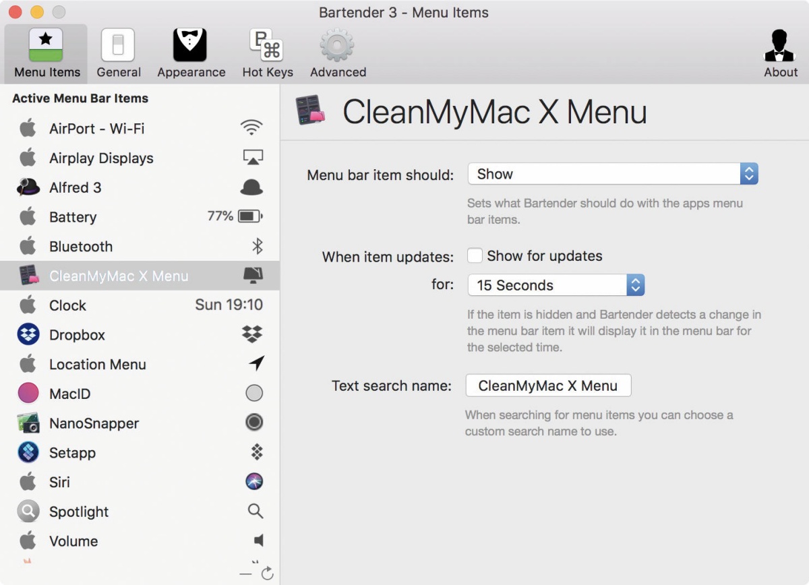Click the AirPlay screen icon
Viewport: 809px width, 585px height.
point(253,158)
